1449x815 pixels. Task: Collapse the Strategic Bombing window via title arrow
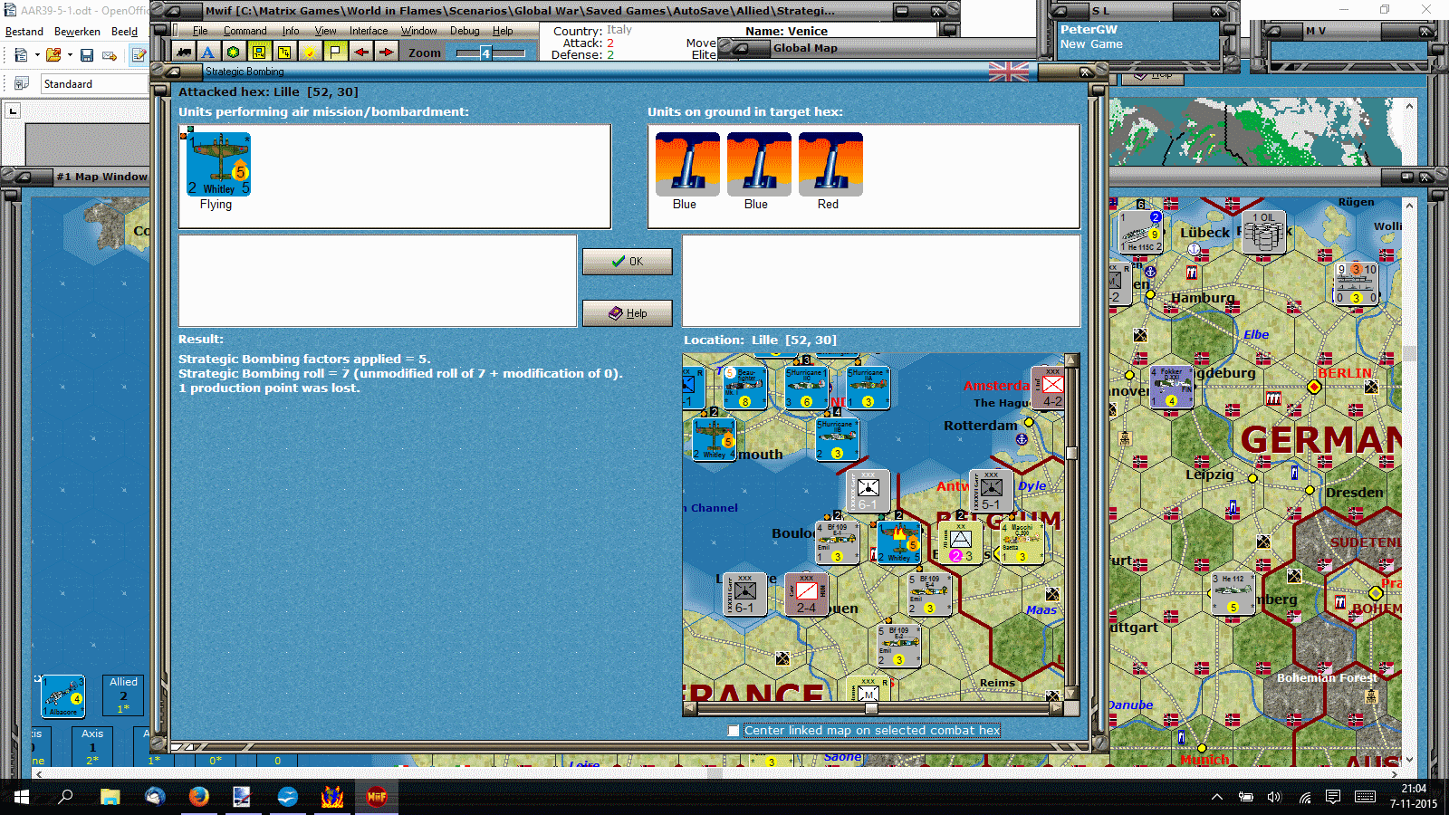point(171,72)
